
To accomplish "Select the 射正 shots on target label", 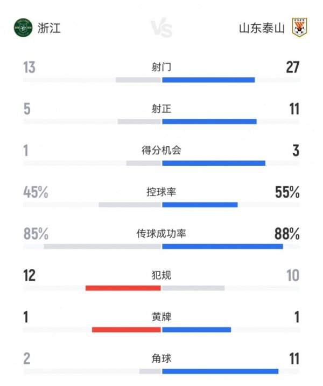I will [161, 109].
